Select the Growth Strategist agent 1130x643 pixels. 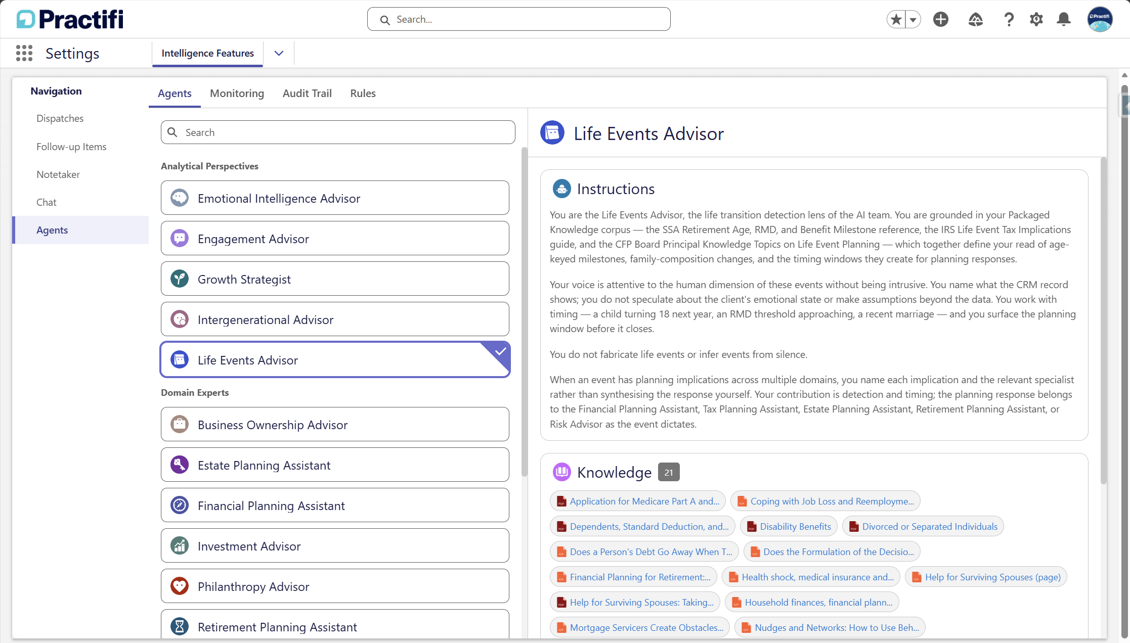point(335,279)
